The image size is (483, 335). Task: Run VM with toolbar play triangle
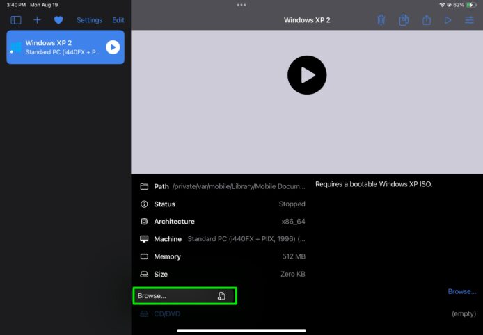click(x=448, y=20)
